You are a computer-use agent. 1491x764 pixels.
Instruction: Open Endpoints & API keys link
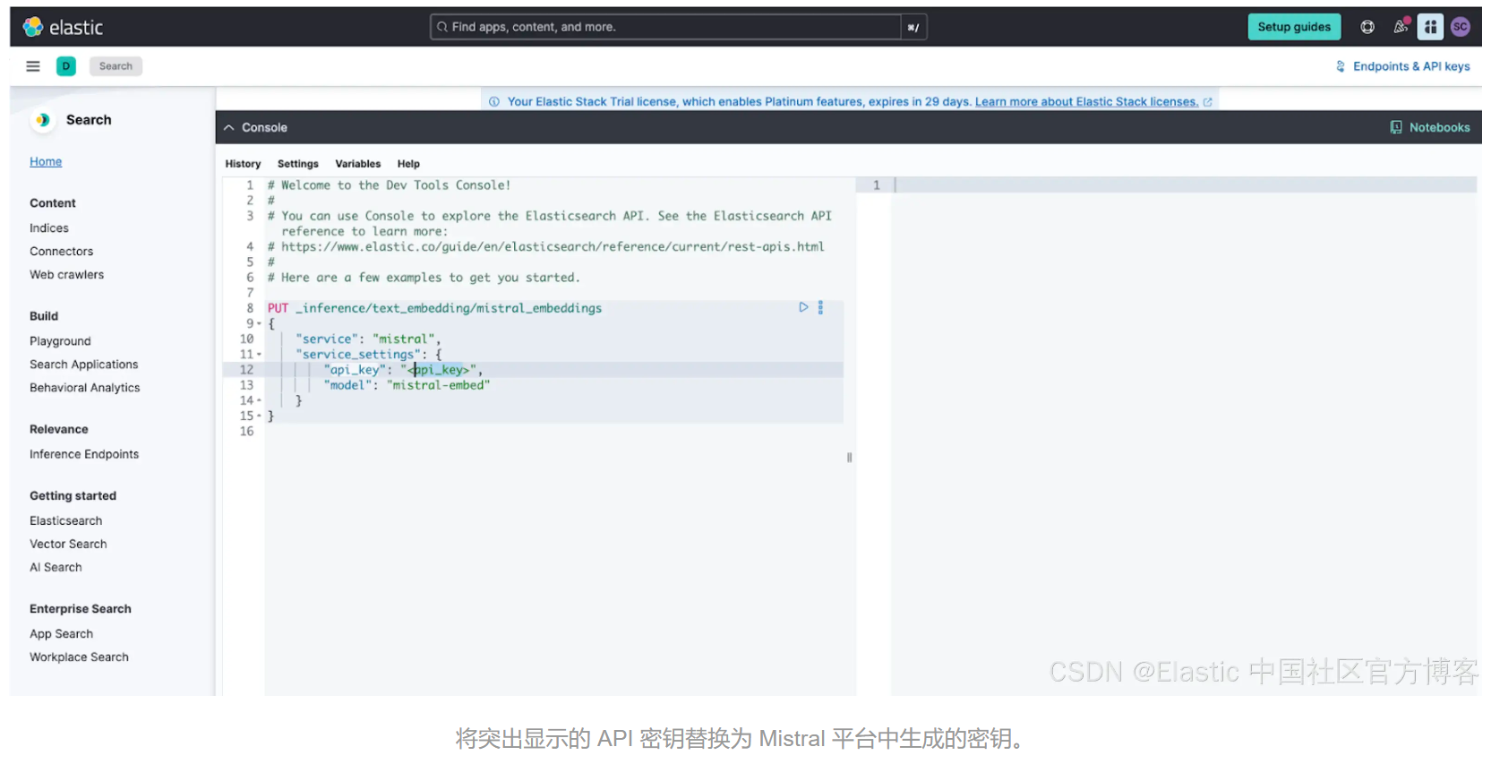(x=1403, y=66)
